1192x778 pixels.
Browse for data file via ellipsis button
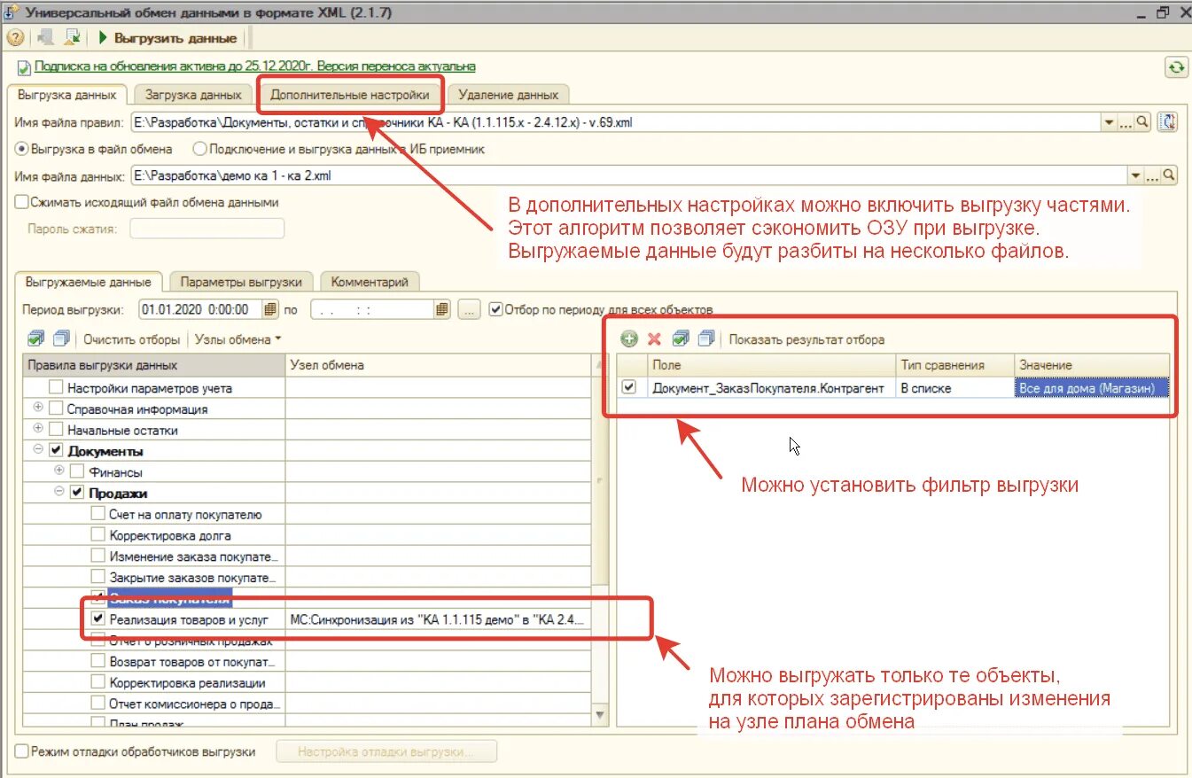pos(1153,175)
